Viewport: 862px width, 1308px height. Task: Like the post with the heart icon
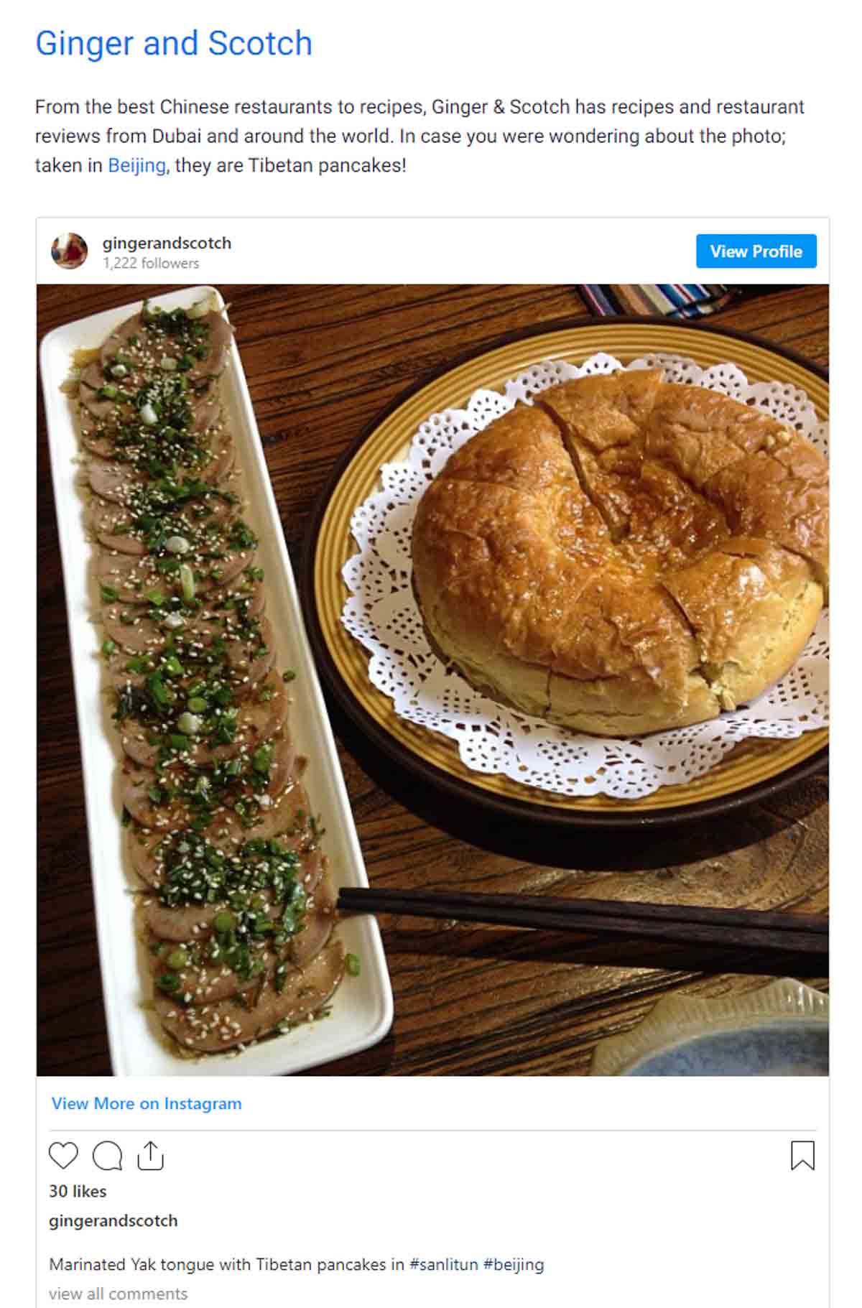click(63, 1156)
